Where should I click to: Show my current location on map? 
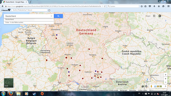[165, 75]
